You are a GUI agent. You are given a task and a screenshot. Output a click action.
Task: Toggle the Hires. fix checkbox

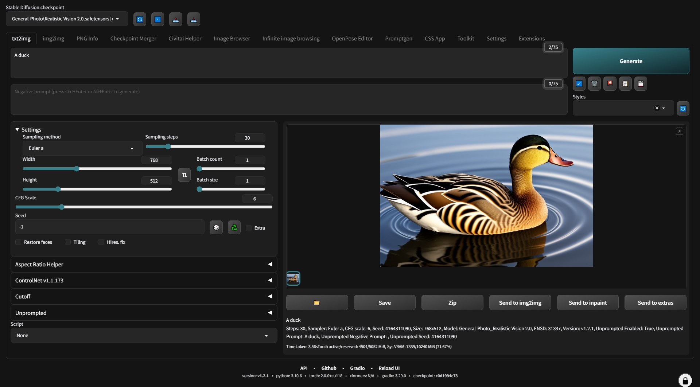101,242
